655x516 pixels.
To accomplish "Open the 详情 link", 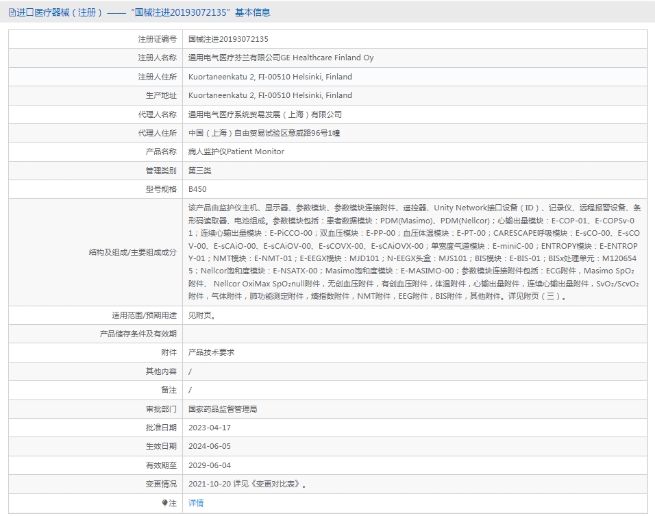I will coord(196,503).
